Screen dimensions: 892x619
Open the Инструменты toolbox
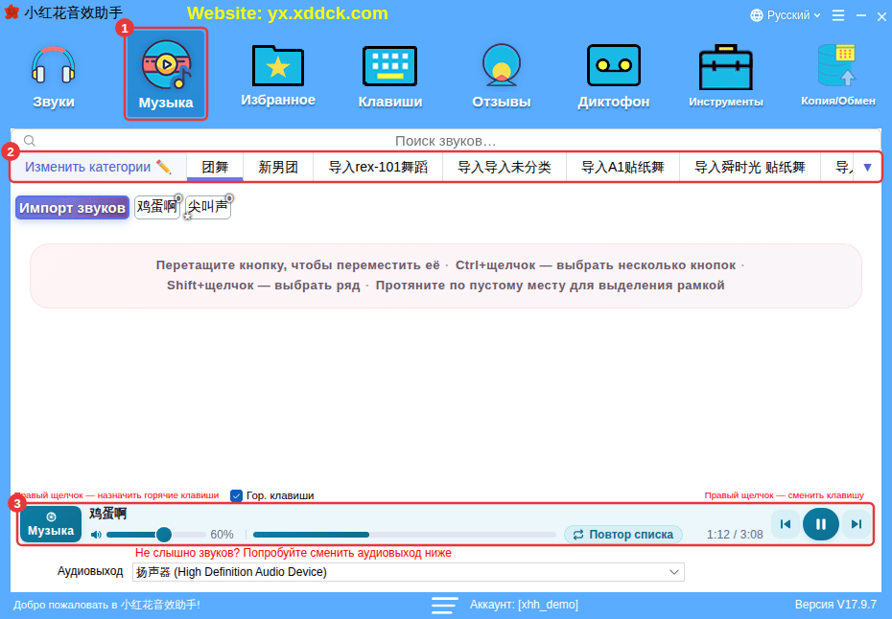pos(725,77)
